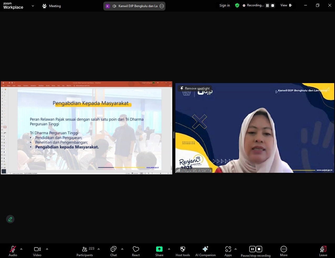Open the Participants panel
The image size is (335, 258).
click(85, 251)
